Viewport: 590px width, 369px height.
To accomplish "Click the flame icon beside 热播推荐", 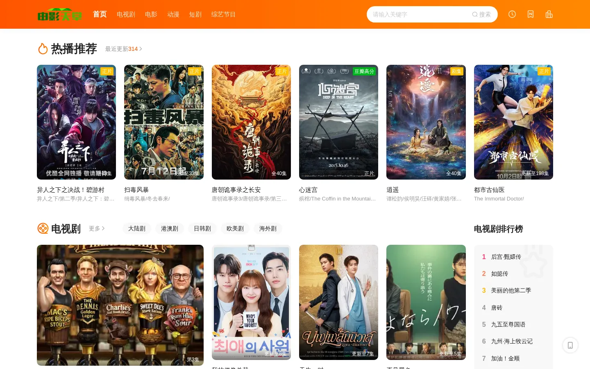I will (43, 49).
